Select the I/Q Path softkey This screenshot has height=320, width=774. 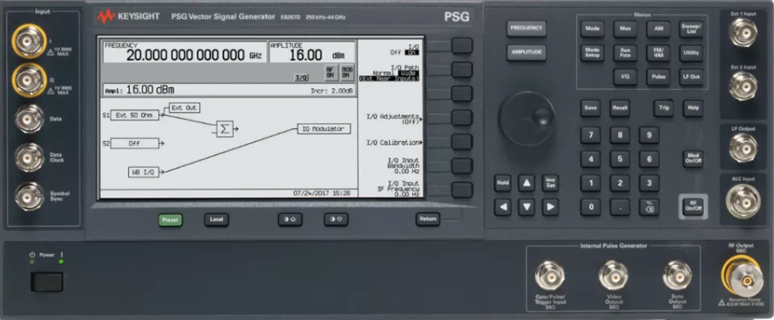[x=462, y=69]
